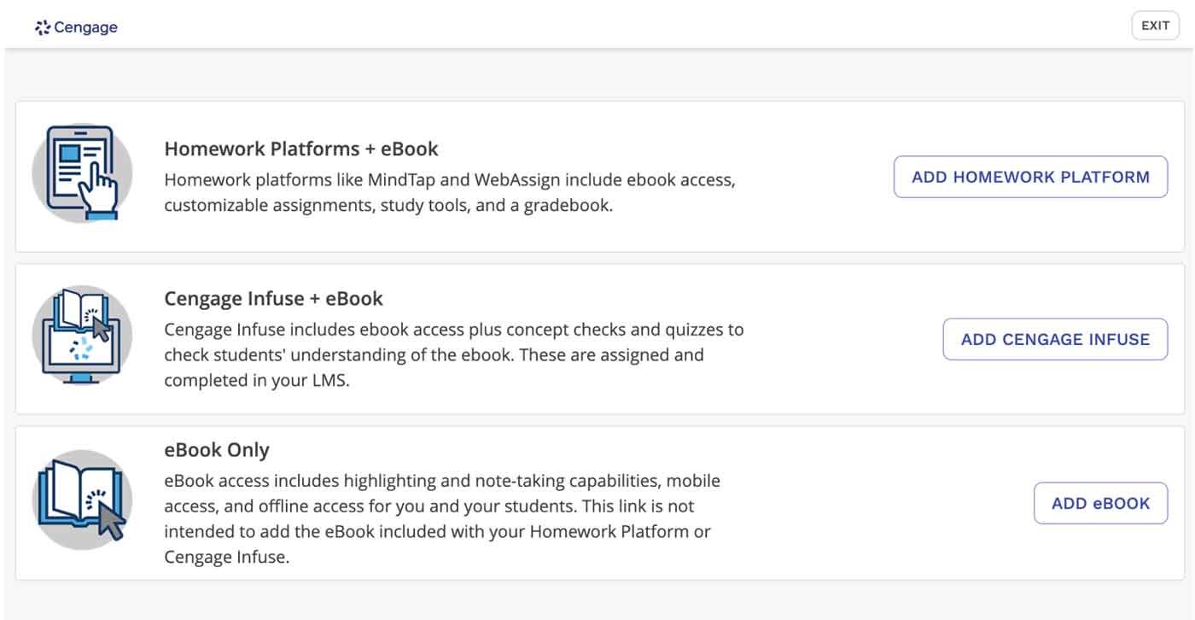Select the eBook Only heading
Image resolution: width=1195 pixels, height=620 pixels.
tap(217, 450)
